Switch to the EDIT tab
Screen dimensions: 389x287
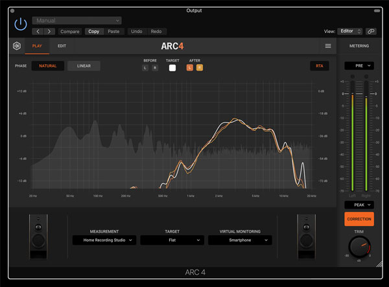click(x=62, y=46)
